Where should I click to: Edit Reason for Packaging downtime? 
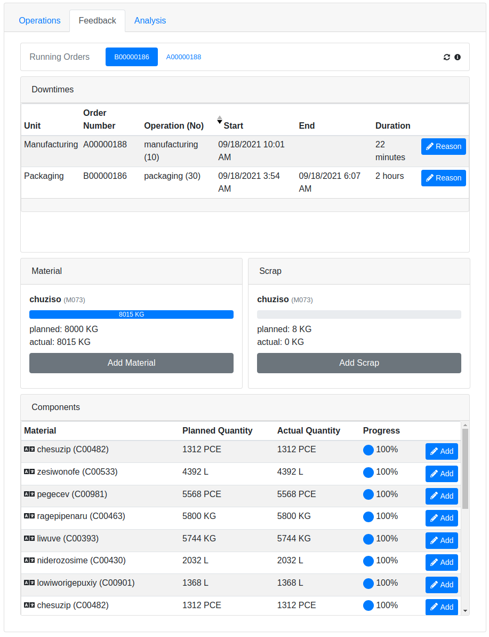443,178
